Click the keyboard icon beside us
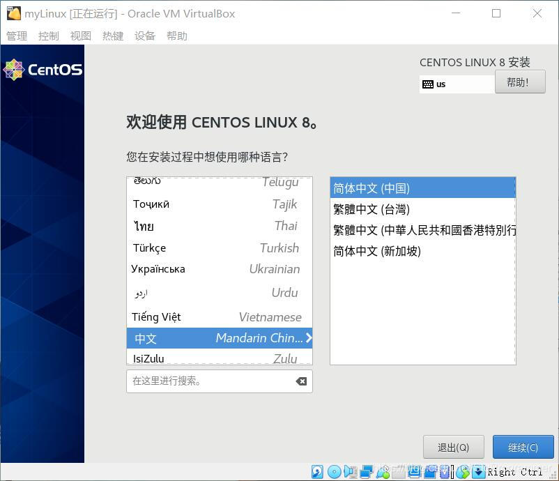 (x=427, y=84)
